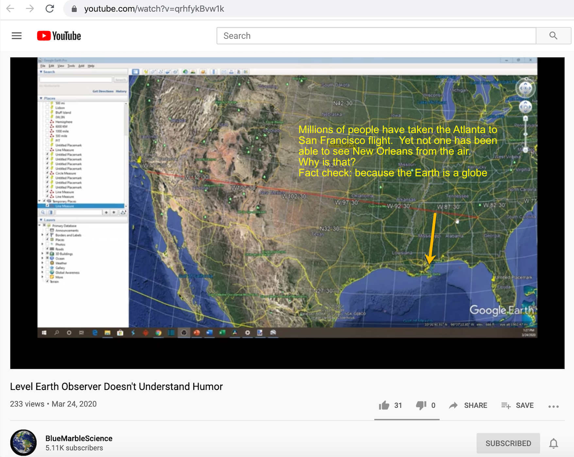Expand the Global Awareness layer arrow

42,272
